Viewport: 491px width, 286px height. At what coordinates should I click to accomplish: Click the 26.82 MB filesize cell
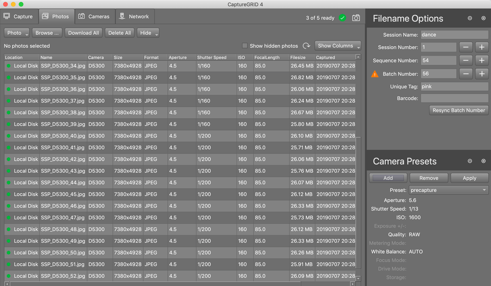[302, 78]
